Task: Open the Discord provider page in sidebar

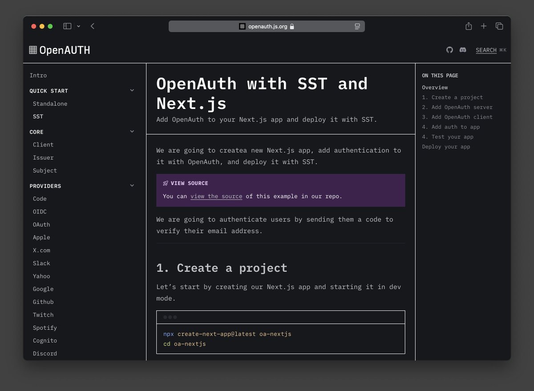Action: point(45,354)
